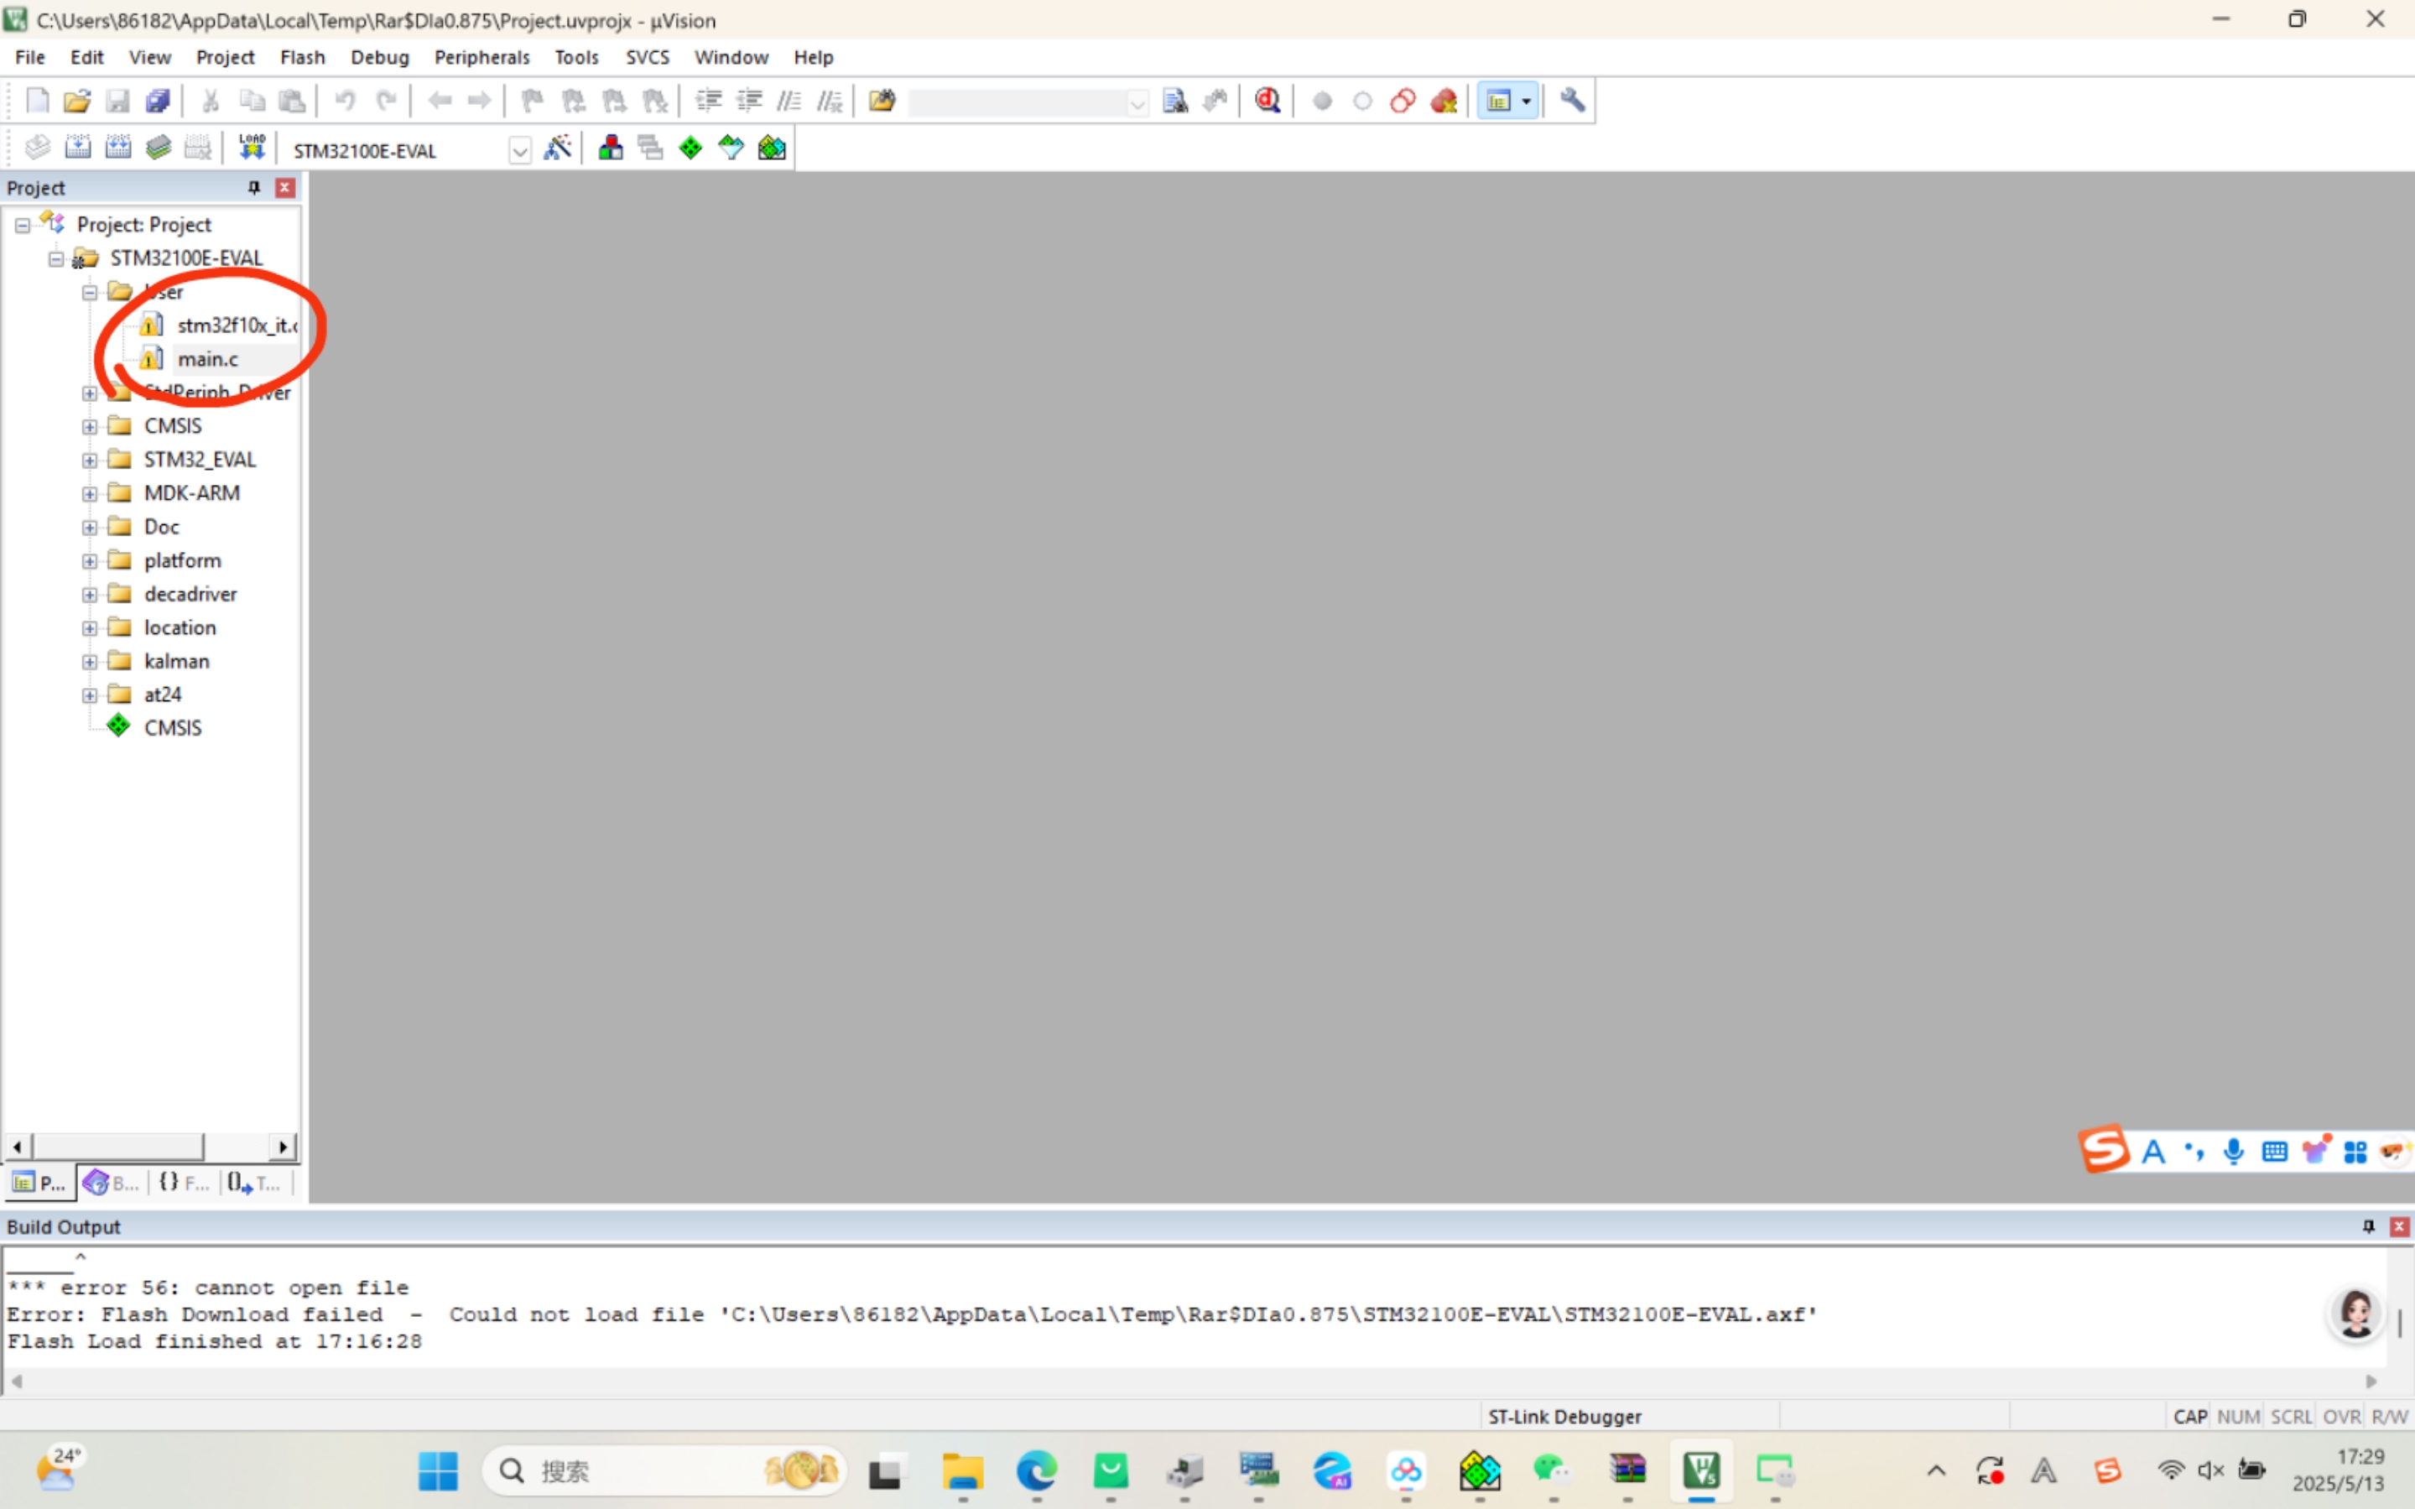Click the Configuration wrench icon
2415x1509 pixels.
1572,101
